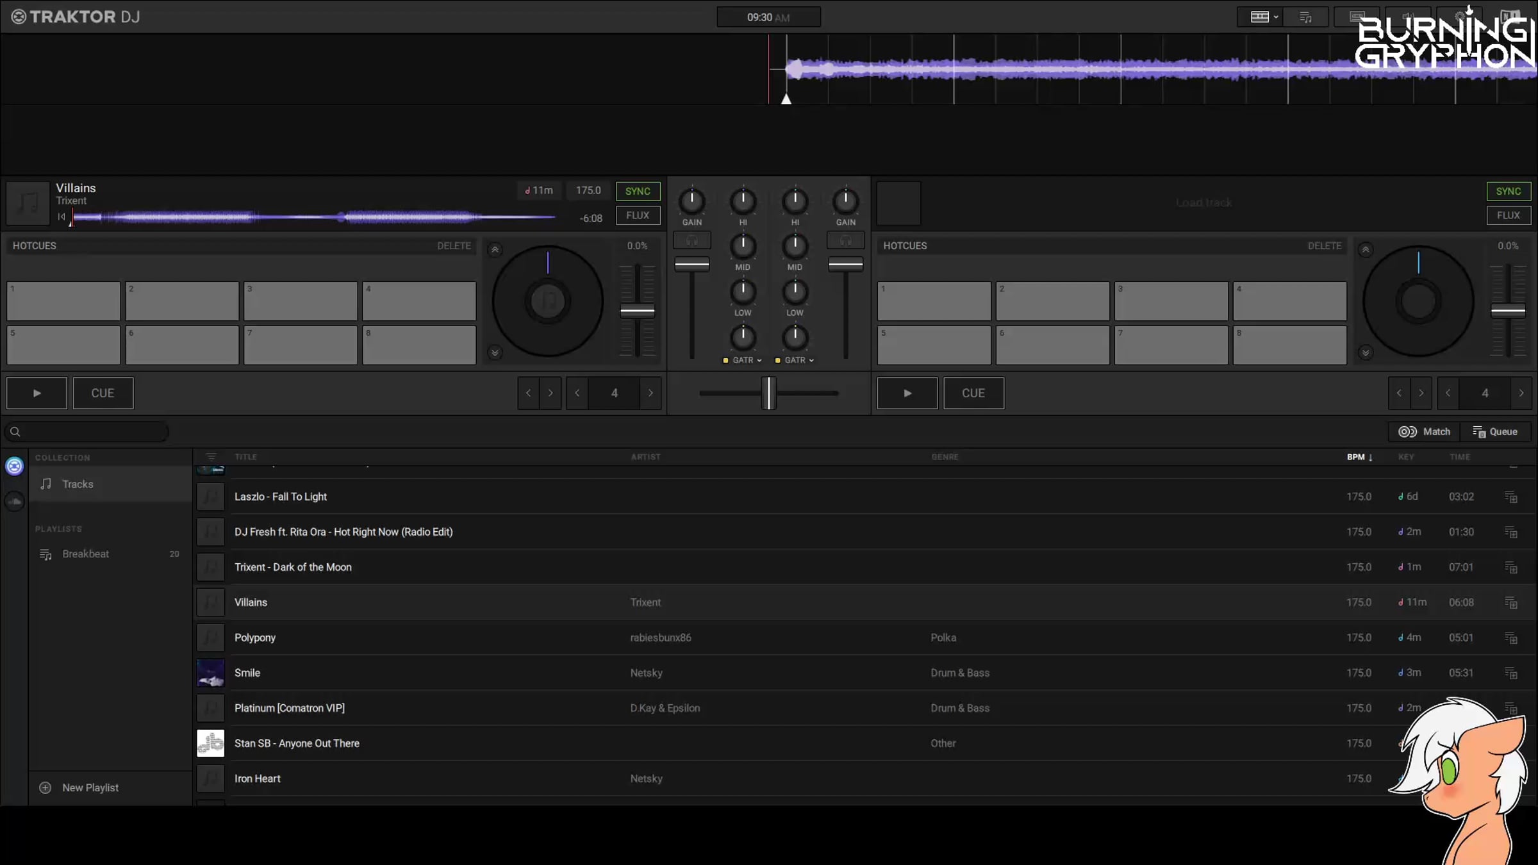Viewport: 1538px width, 865px height.
Task: Jump forward on right deck beatjump arrow
Action: [1421, 393]
